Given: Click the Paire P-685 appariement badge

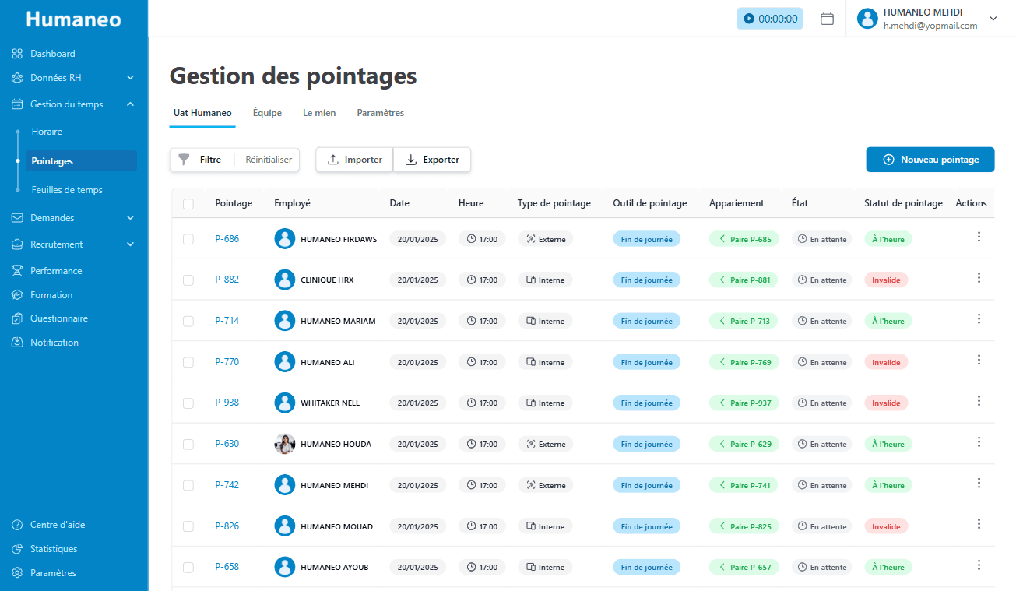Looking at the screenshot, I should pyautogui.click(x=744, y=238).
